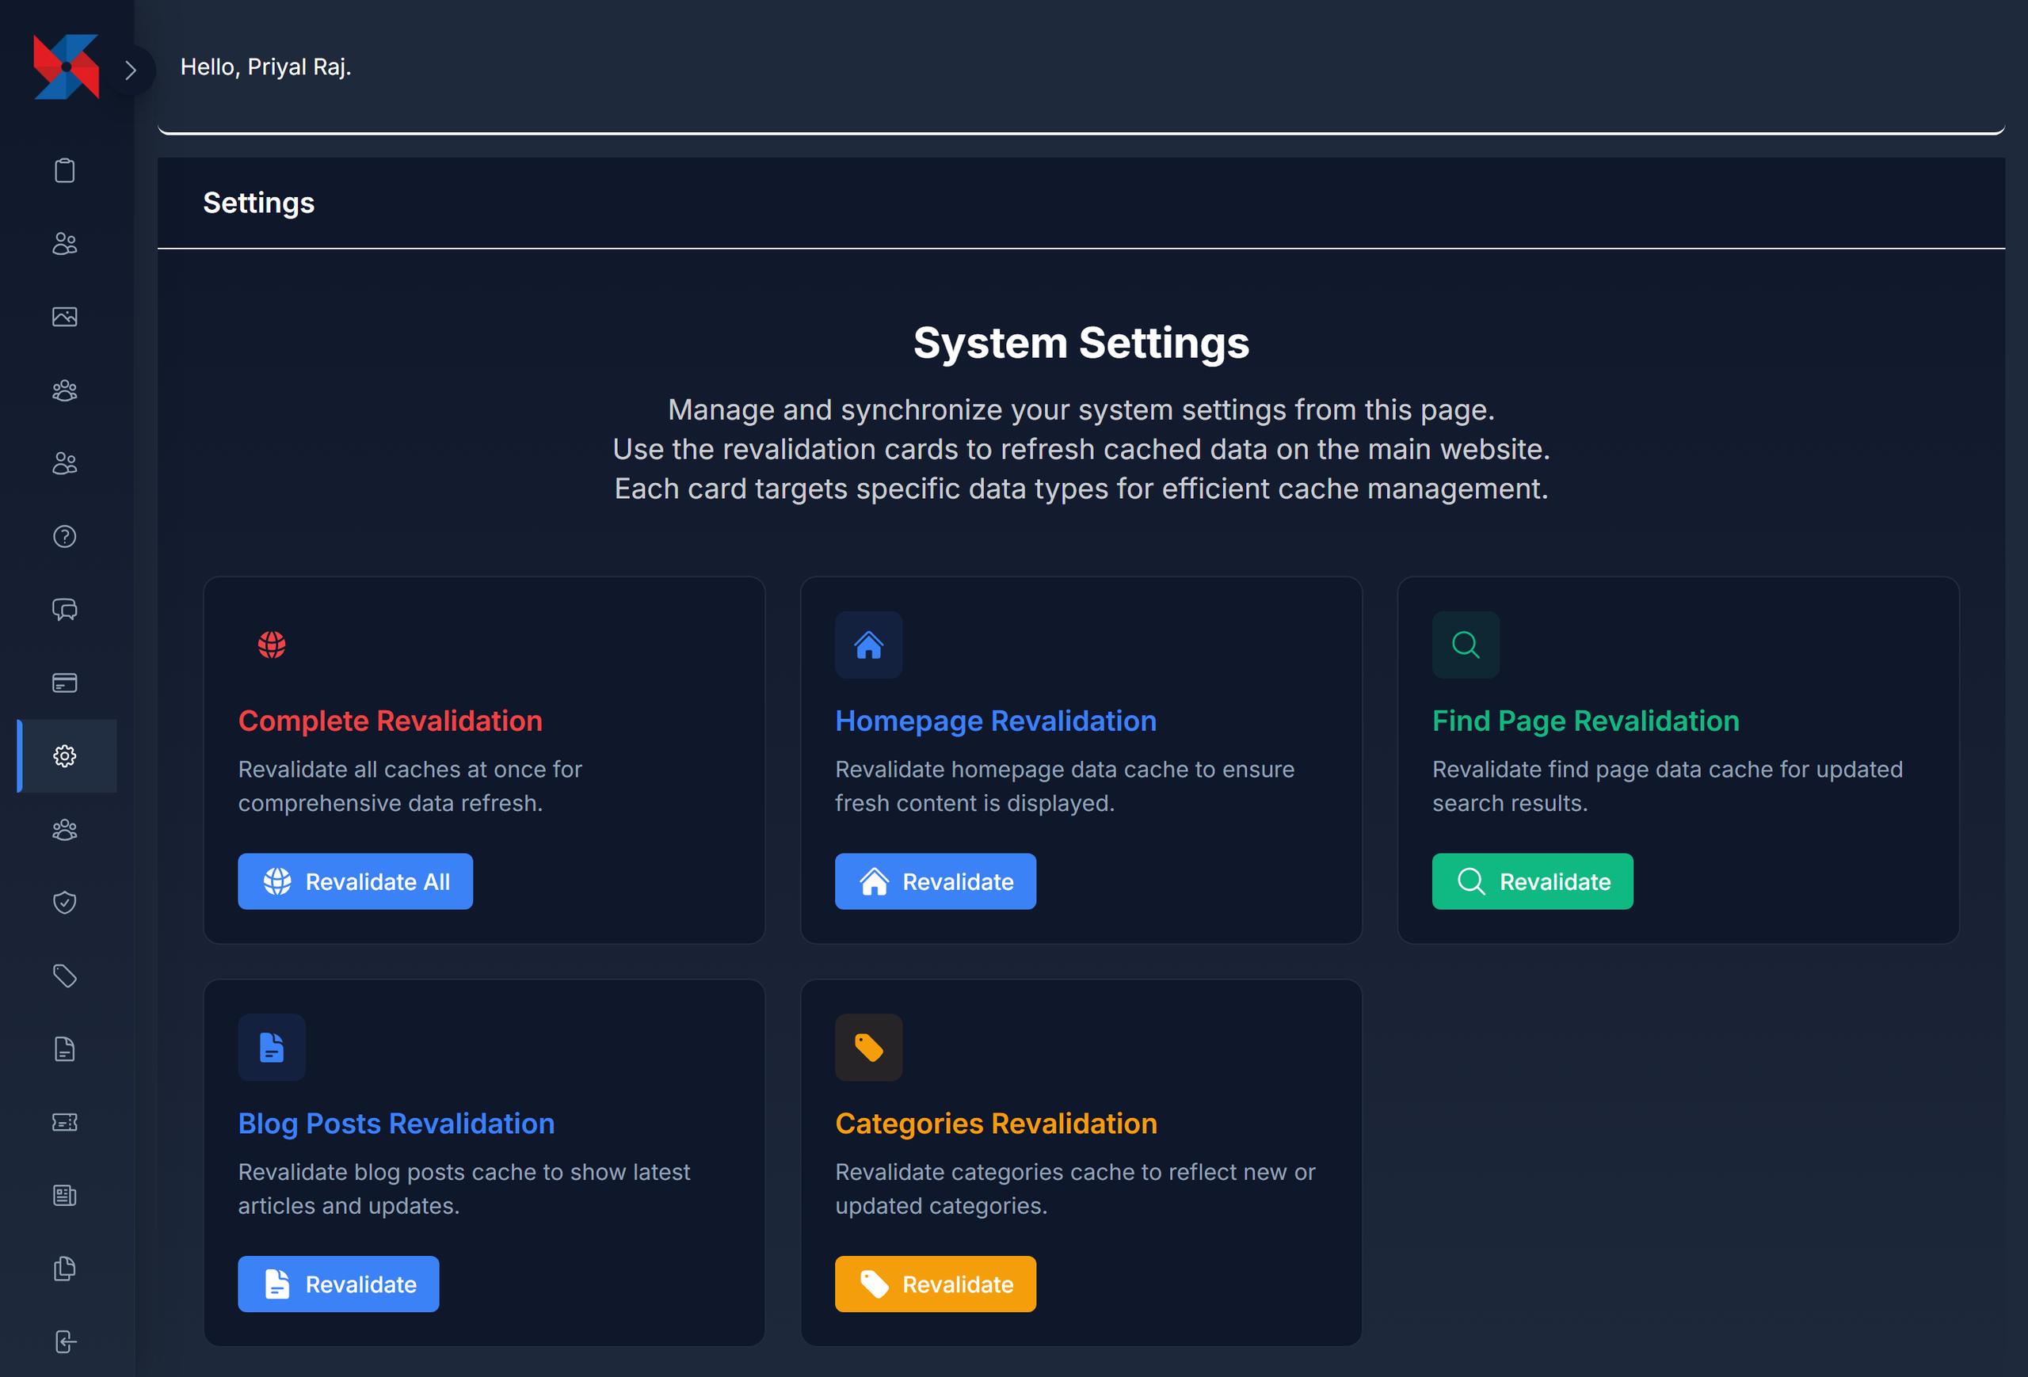Click the shield check sidebar icon
Viewport: 2028px width, 1377px height.
[65, 903]
